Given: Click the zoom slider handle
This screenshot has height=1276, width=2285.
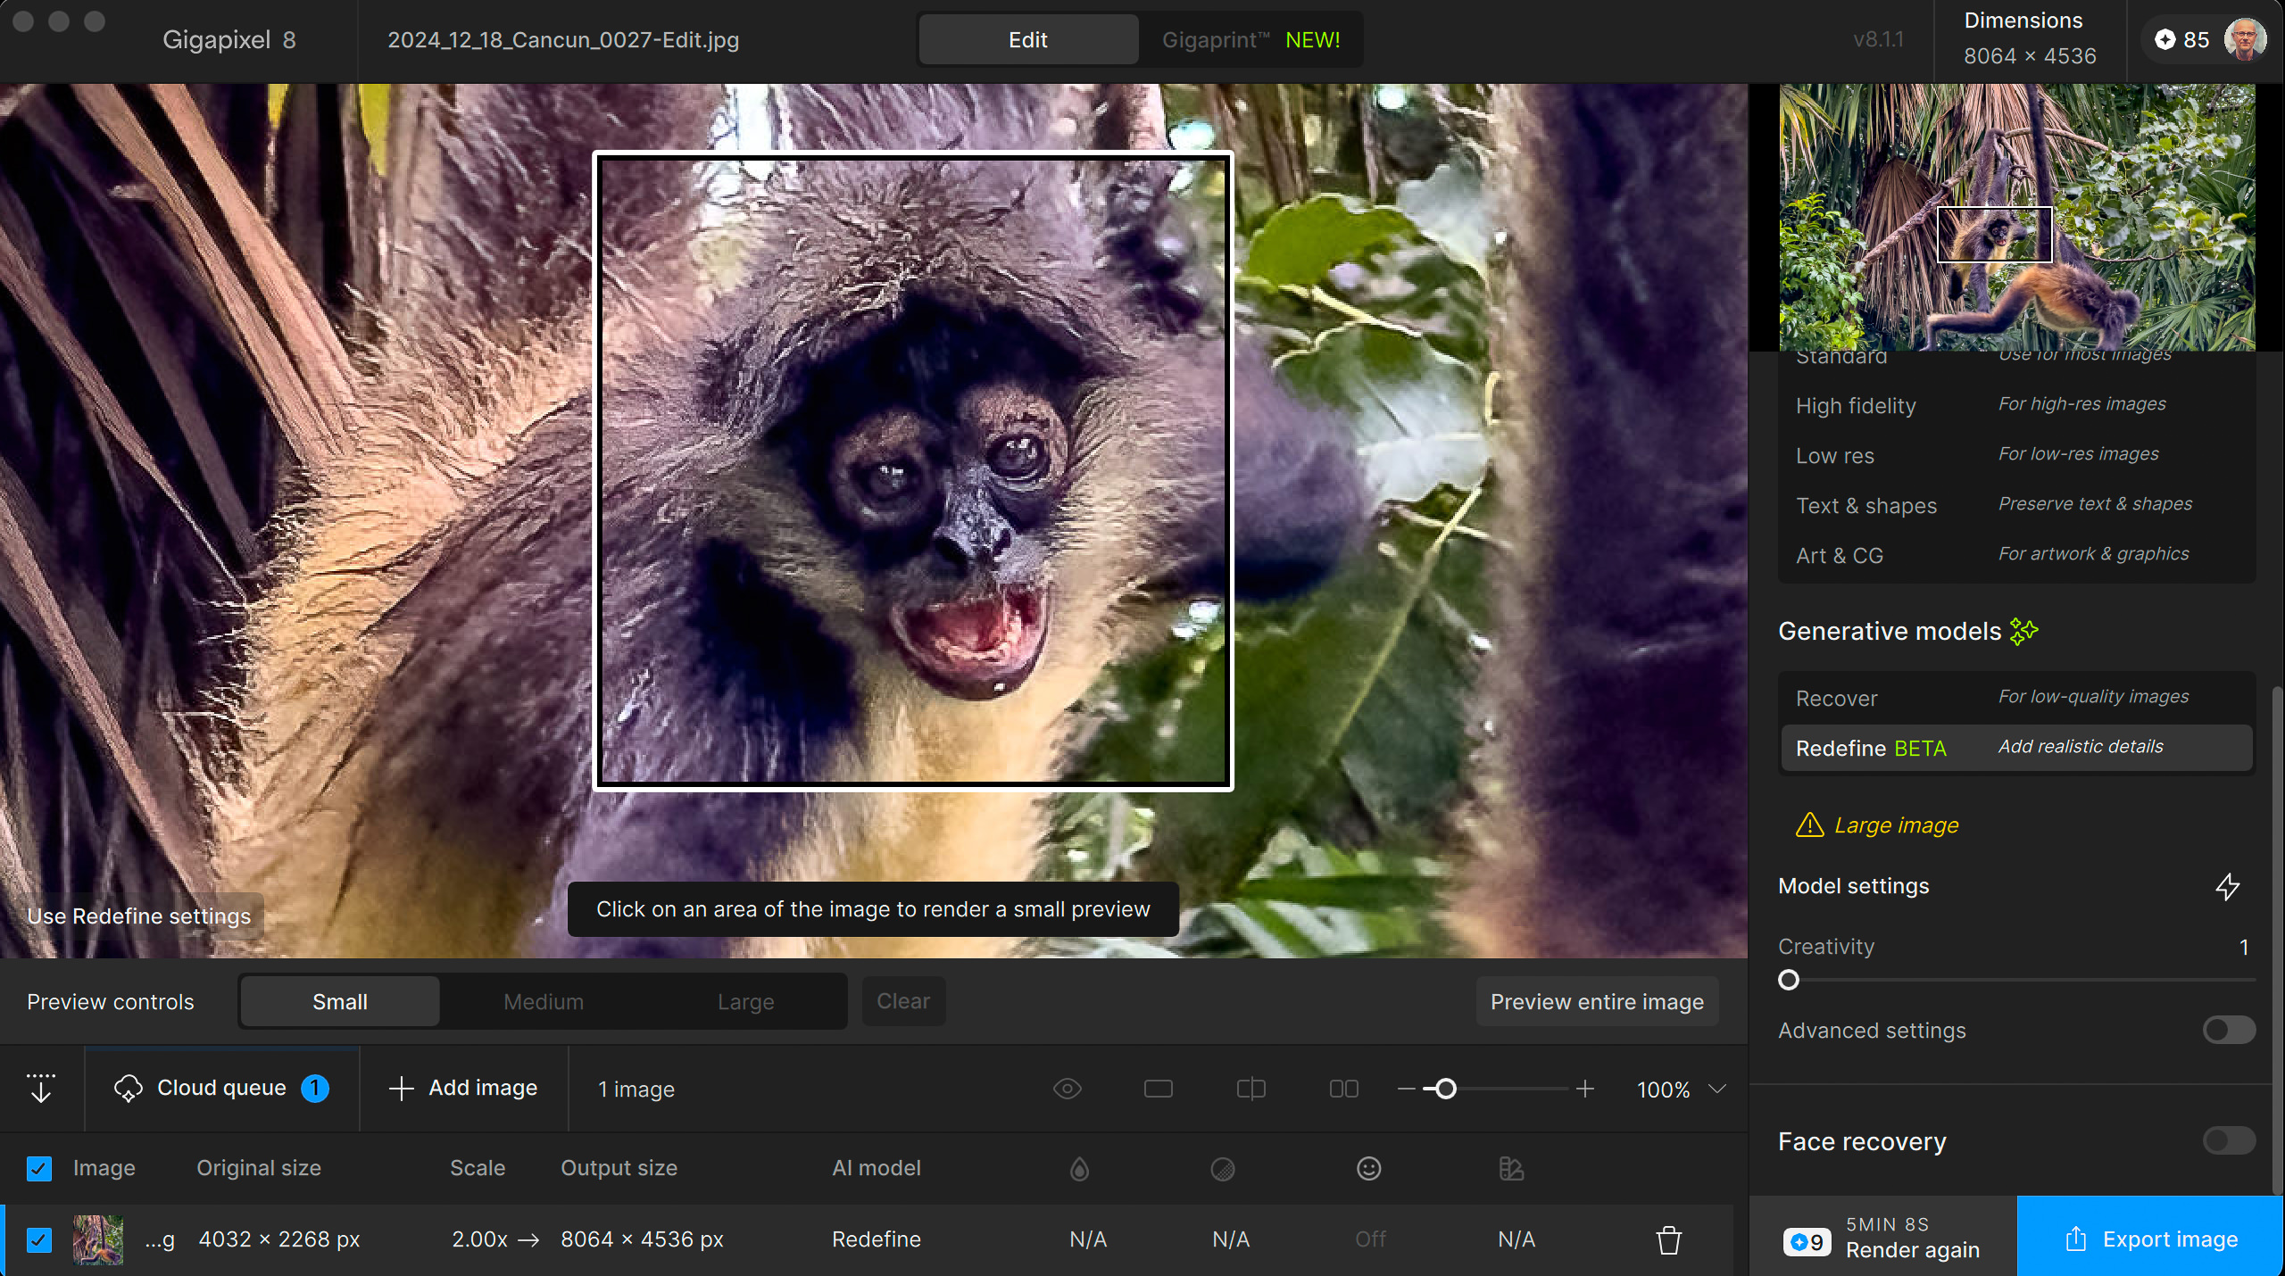Looking at the screenshot, I should click(1445, 1089).
